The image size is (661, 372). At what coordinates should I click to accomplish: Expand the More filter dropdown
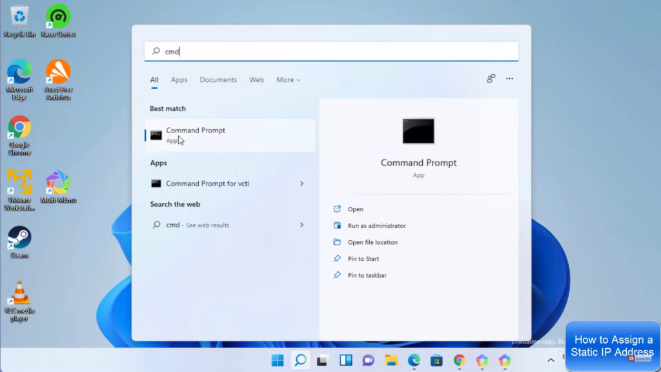pyautogui.click(x=289, y=80)
